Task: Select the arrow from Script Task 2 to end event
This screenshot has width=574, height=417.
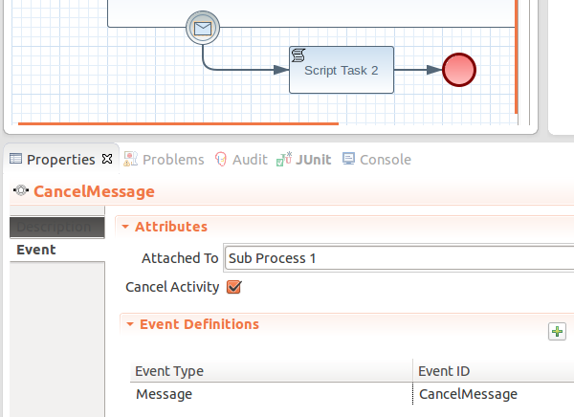Action: [x=417, y=70]
